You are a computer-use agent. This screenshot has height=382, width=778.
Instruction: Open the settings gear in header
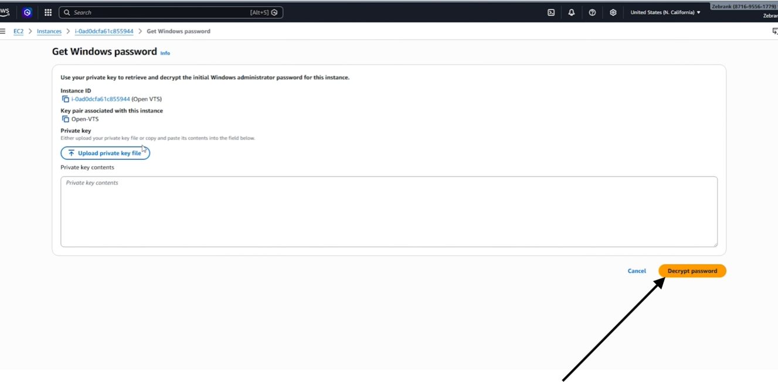point(613,12)
